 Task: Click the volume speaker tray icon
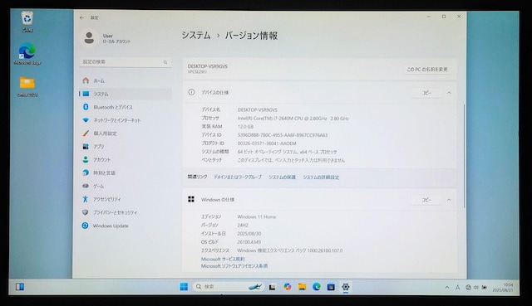[x=476, y=288]
